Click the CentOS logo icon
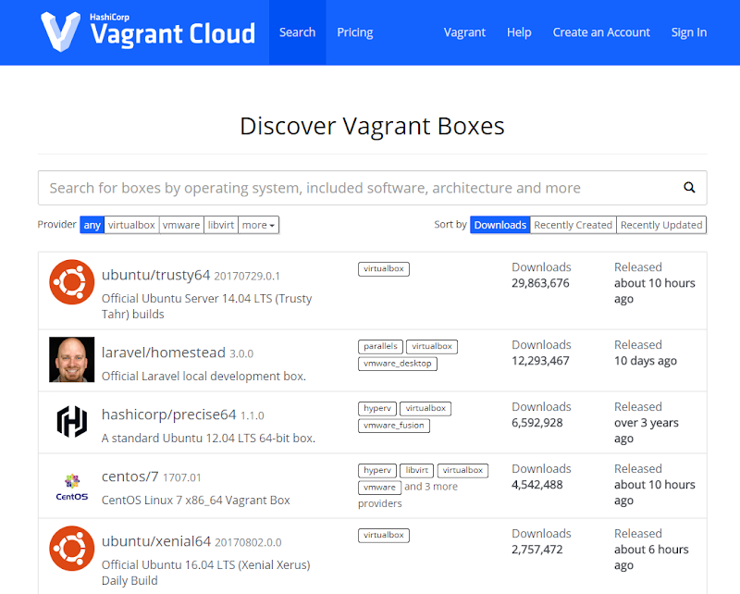 71,485
